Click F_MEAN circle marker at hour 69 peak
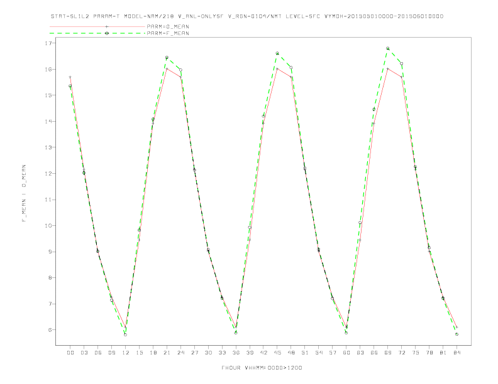 pyautogui.click(x=388, y=48)
